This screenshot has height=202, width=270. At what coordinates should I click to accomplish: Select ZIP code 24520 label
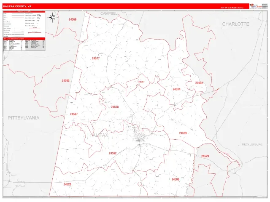coord(67,184)
